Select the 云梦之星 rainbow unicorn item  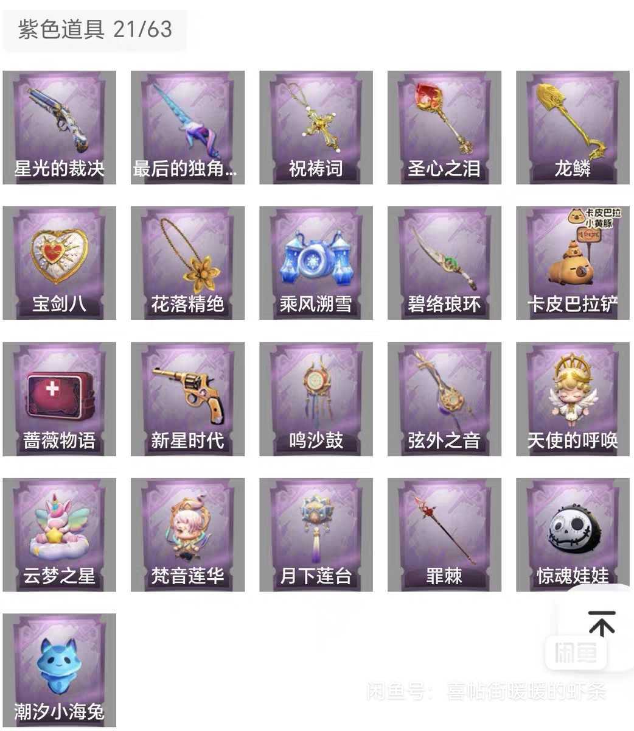pyautogui.click(x=60, y=535)
